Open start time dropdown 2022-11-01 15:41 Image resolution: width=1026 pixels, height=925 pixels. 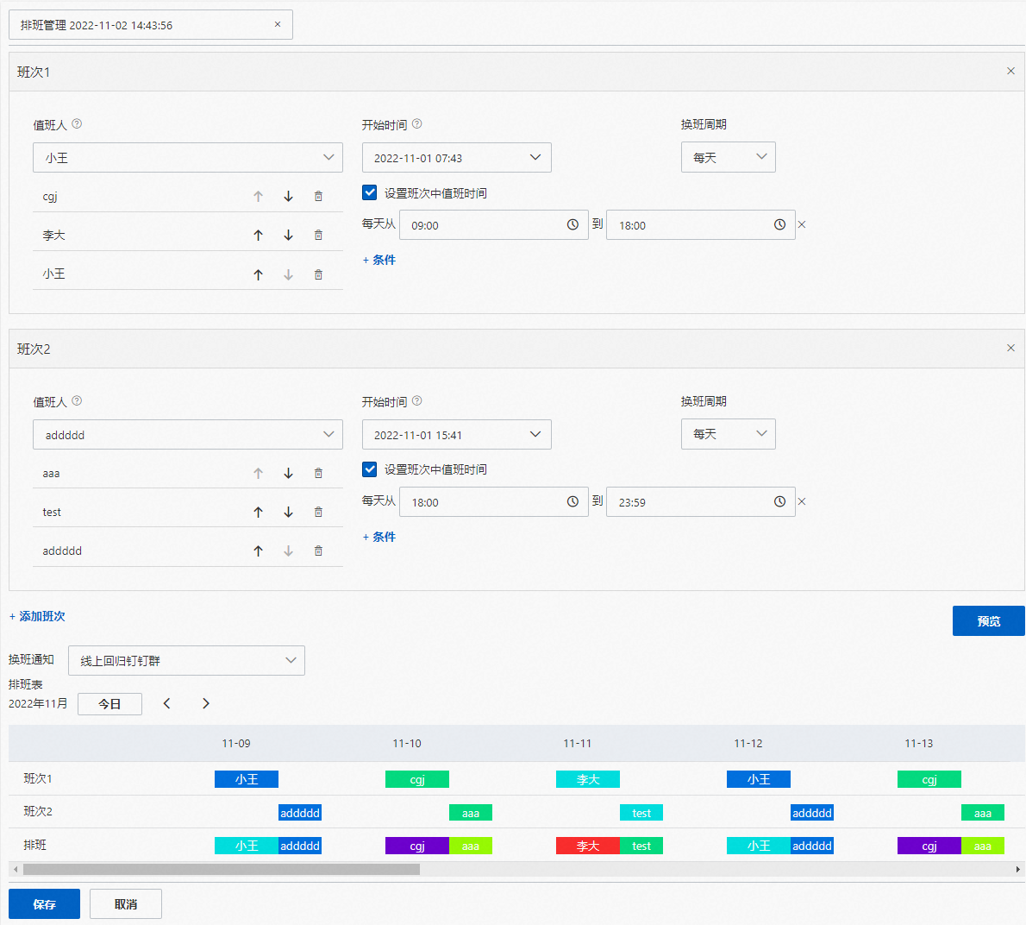pyautogui.click(x=457, y=435)
